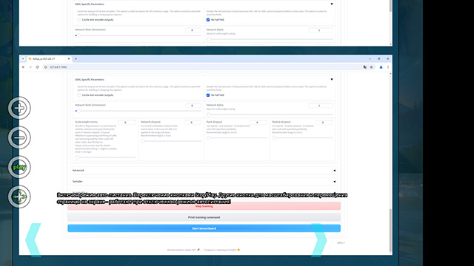The height and width of the screenshot is (266, 474).
Task: Open the Использовать через API footer link
Action: tap(183, 250)
